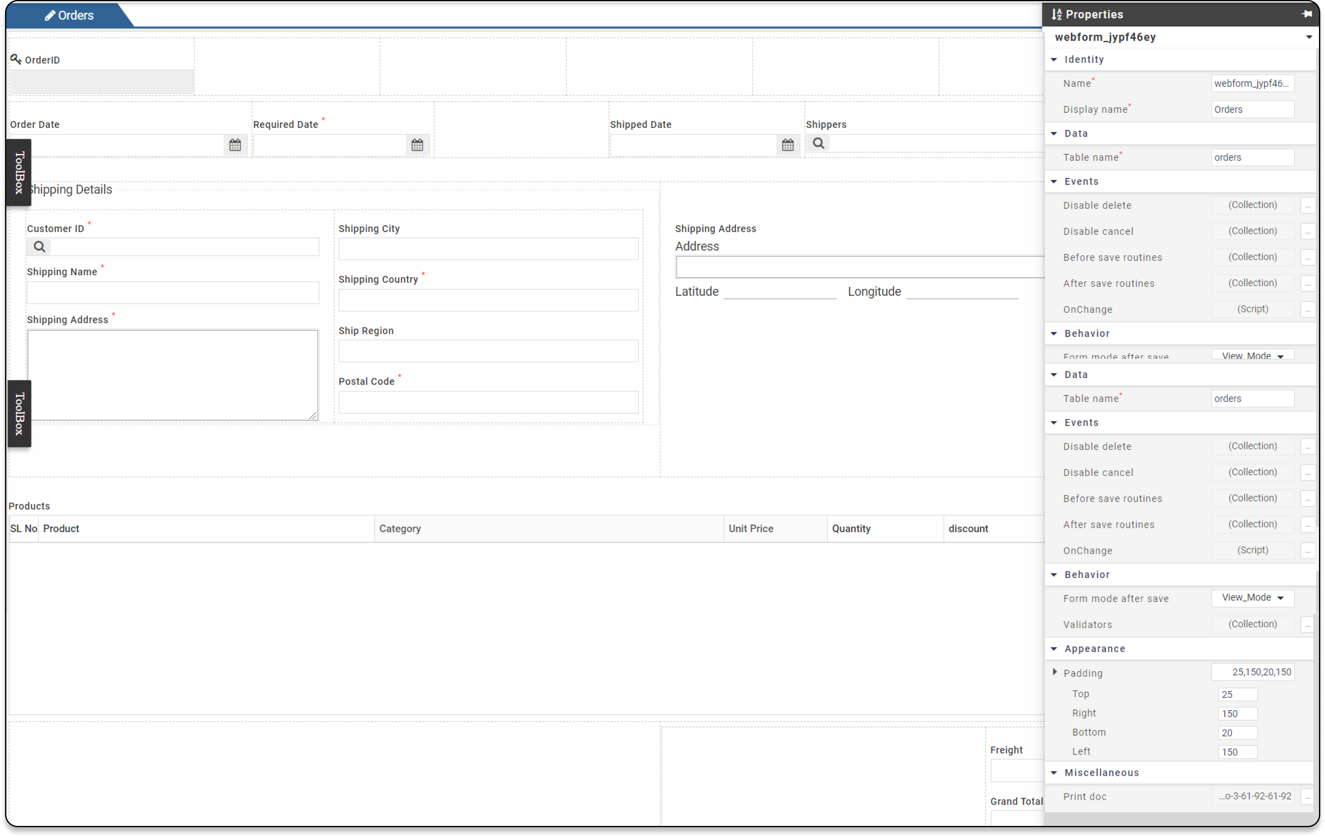Click the key icon beside OrderID
Screen dimensions: 1325x837
pos(15,58)
